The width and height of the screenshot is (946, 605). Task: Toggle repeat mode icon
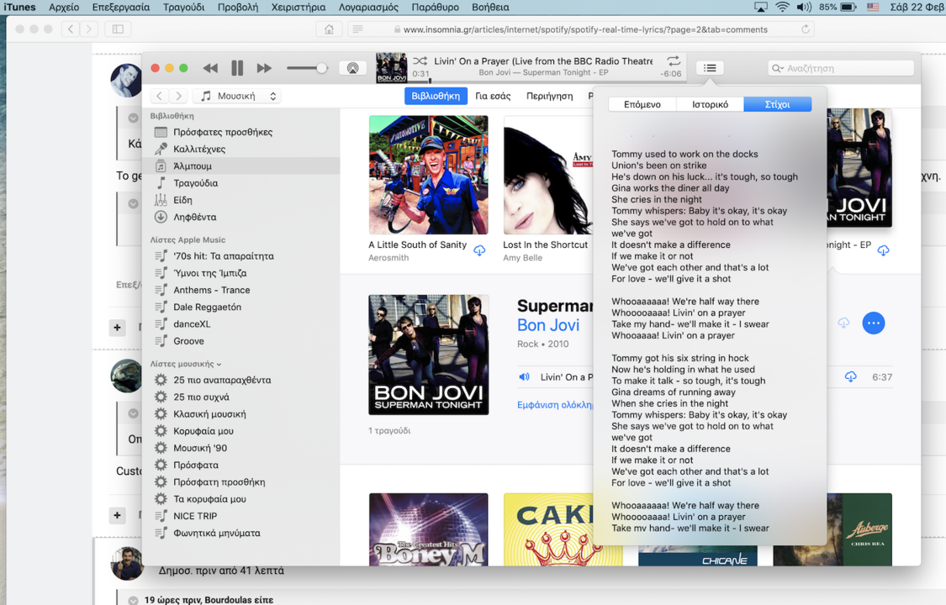(674, 60)
